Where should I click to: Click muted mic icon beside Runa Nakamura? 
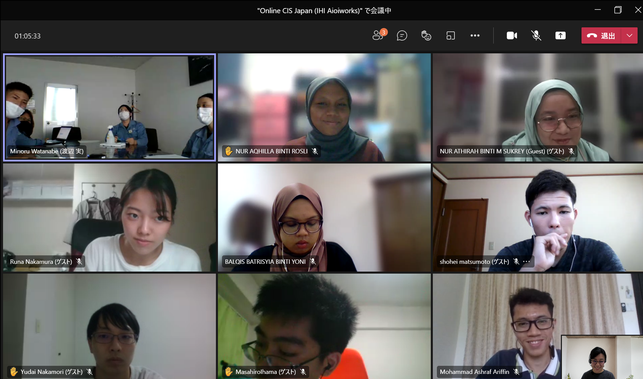pos(79,262)
